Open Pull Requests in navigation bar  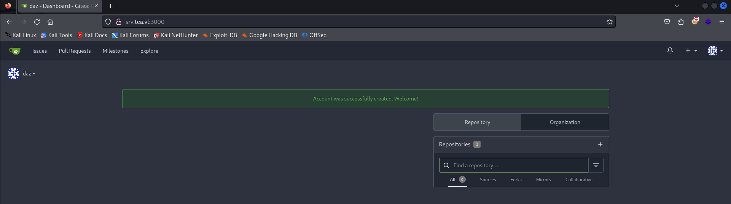coord(75,51)
